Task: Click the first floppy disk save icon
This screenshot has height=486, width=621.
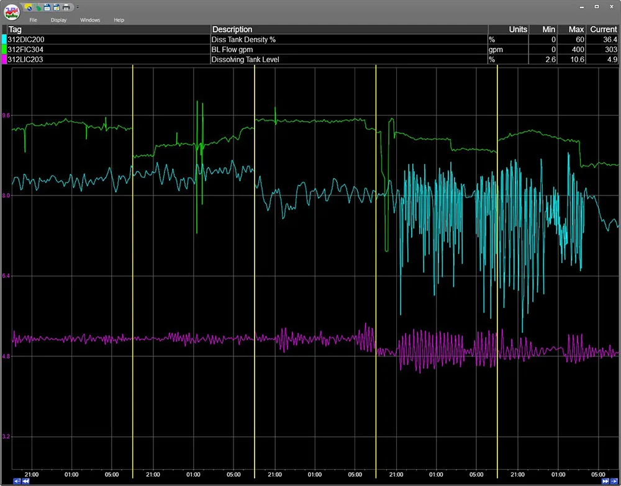Action: coord(47,7)
